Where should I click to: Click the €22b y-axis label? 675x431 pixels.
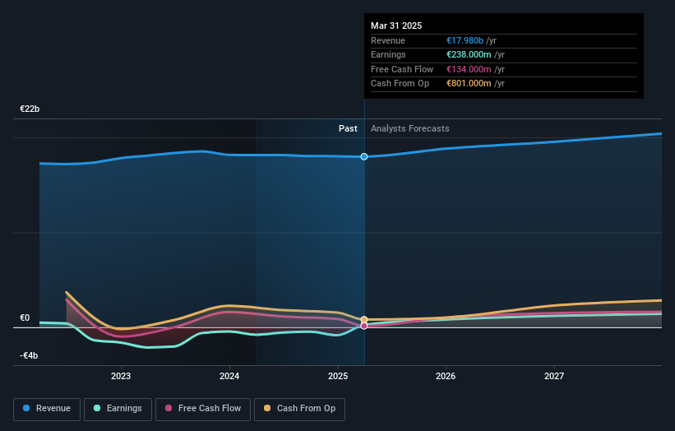tap(30, 109)
